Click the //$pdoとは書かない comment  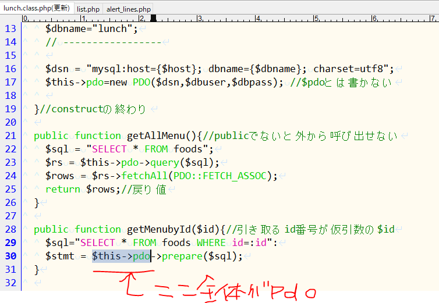(x=341, y=82)
